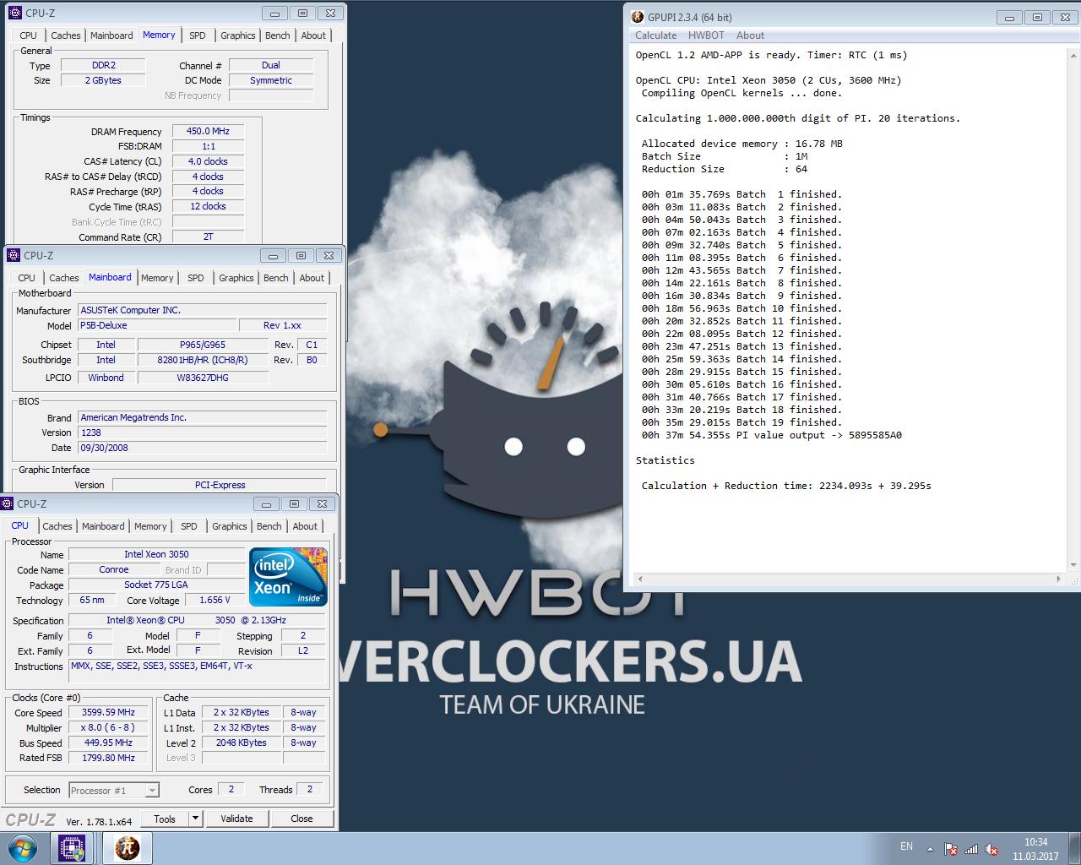Screen dimensions: 1081x865
Task: Open the Graphics tab in the CPU window
Action: 229,526
